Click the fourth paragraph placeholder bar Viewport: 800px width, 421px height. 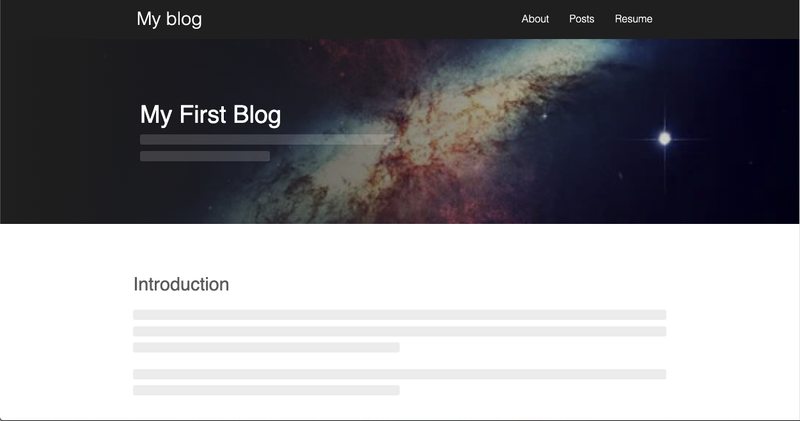click(x=399, y=374)
